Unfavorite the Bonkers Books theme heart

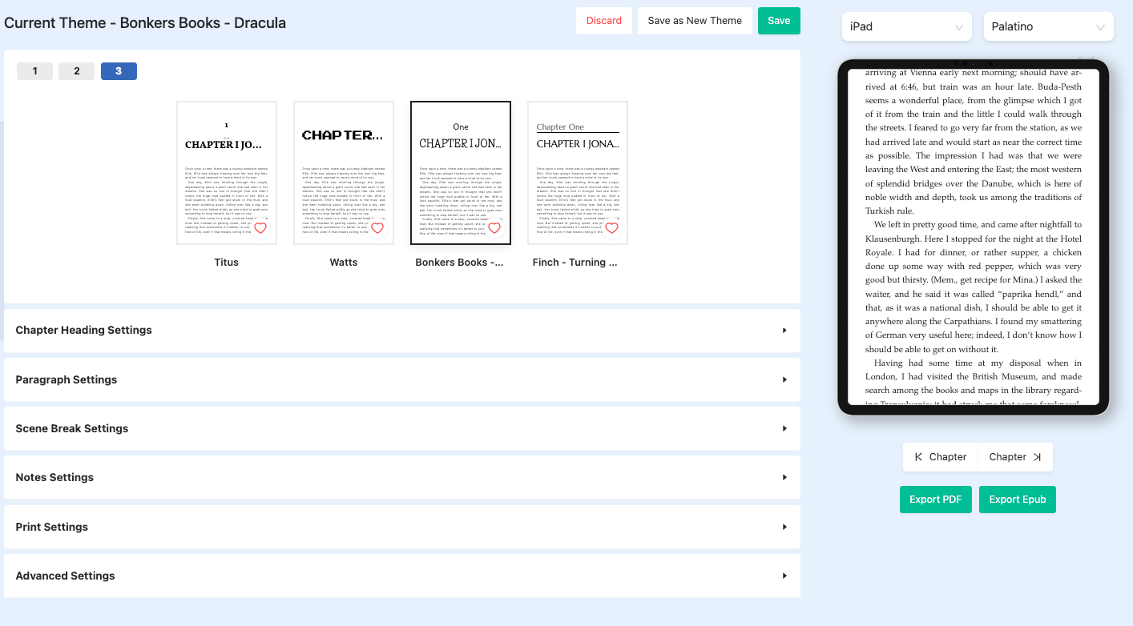coord(494,227)
